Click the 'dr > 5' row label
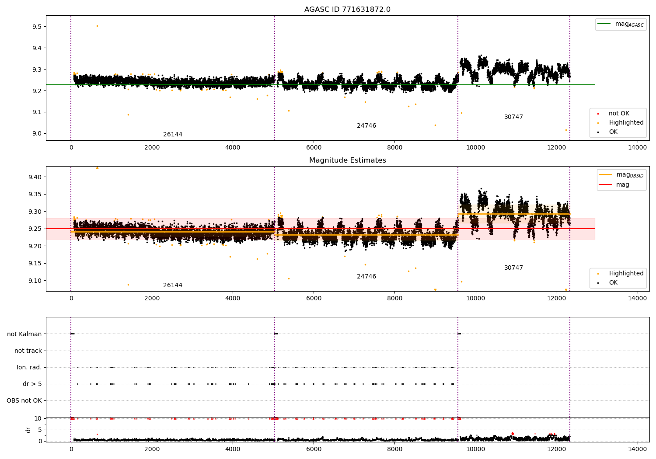 [32, 384]
